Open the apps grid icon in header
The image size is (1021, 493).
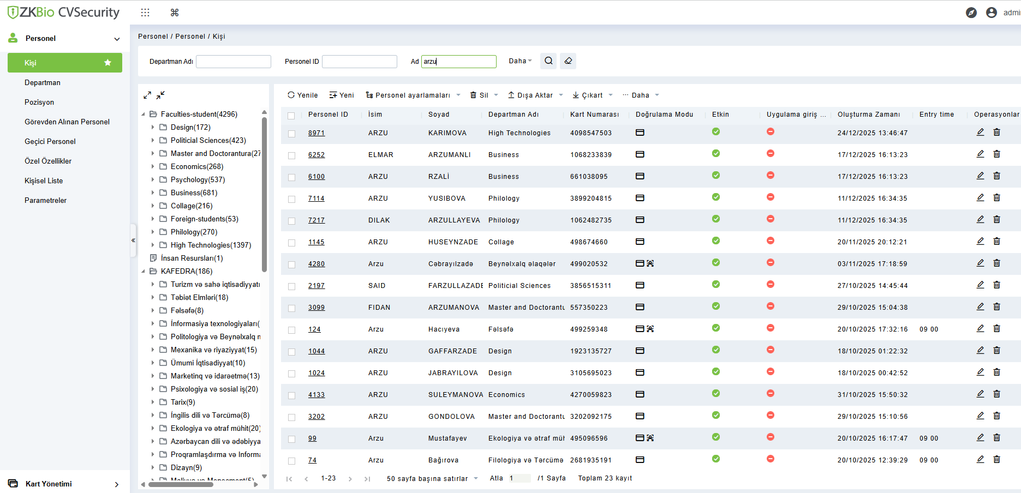(145, 13)
